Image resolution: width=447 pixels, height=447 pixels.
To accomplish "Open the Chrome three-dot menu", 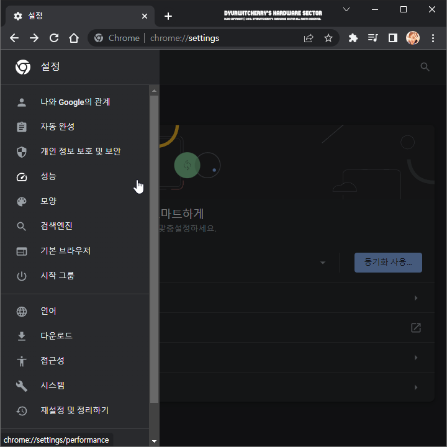I will (x=433, y=38).
